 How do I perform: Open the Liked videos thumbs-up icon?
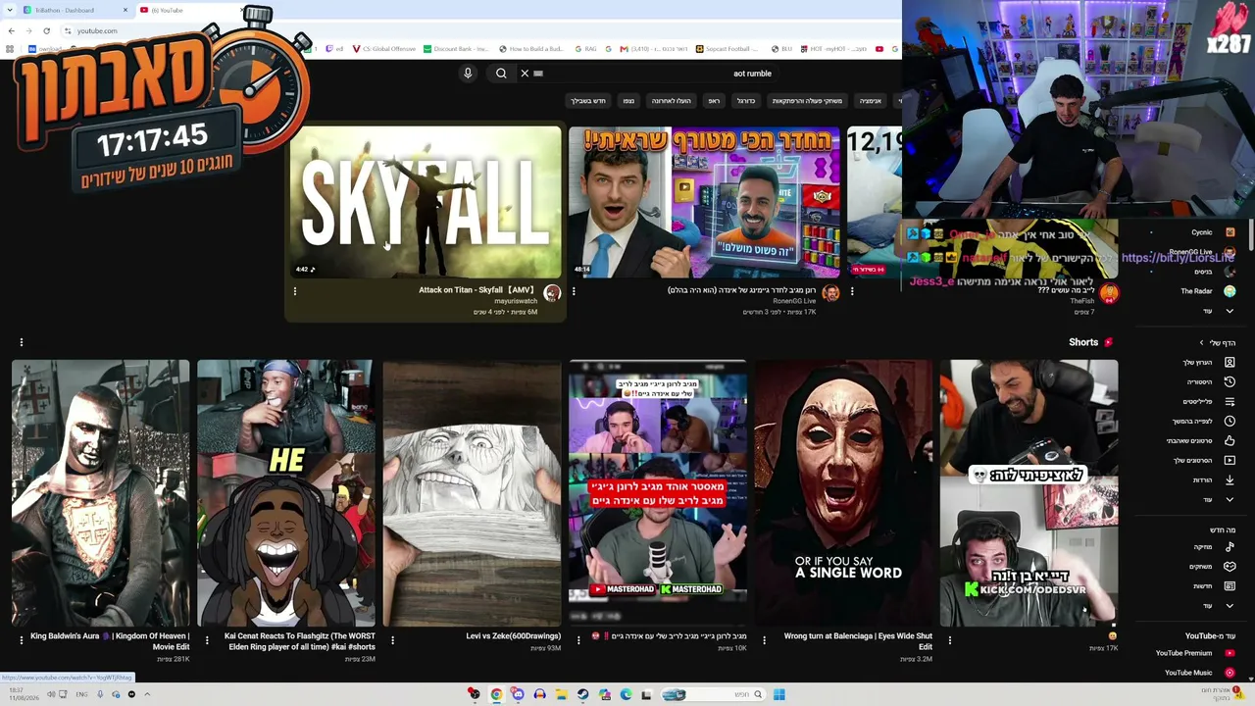tap(1230, 440)
